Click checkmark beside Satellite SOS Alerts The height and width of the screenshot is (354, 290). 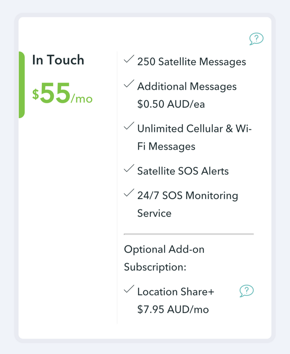pyautogui.click(x=129, y=169)
